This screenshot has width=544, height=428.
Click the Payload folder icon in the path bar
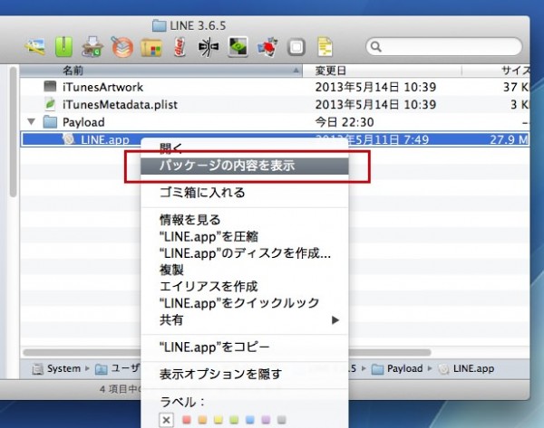(377, 369)
